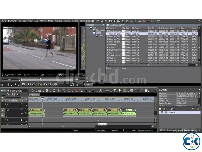The image size is (202, 152).
Task: Open the Redo dropdown arrow in timeline toolbar
Action: click(x=97, y=91)
